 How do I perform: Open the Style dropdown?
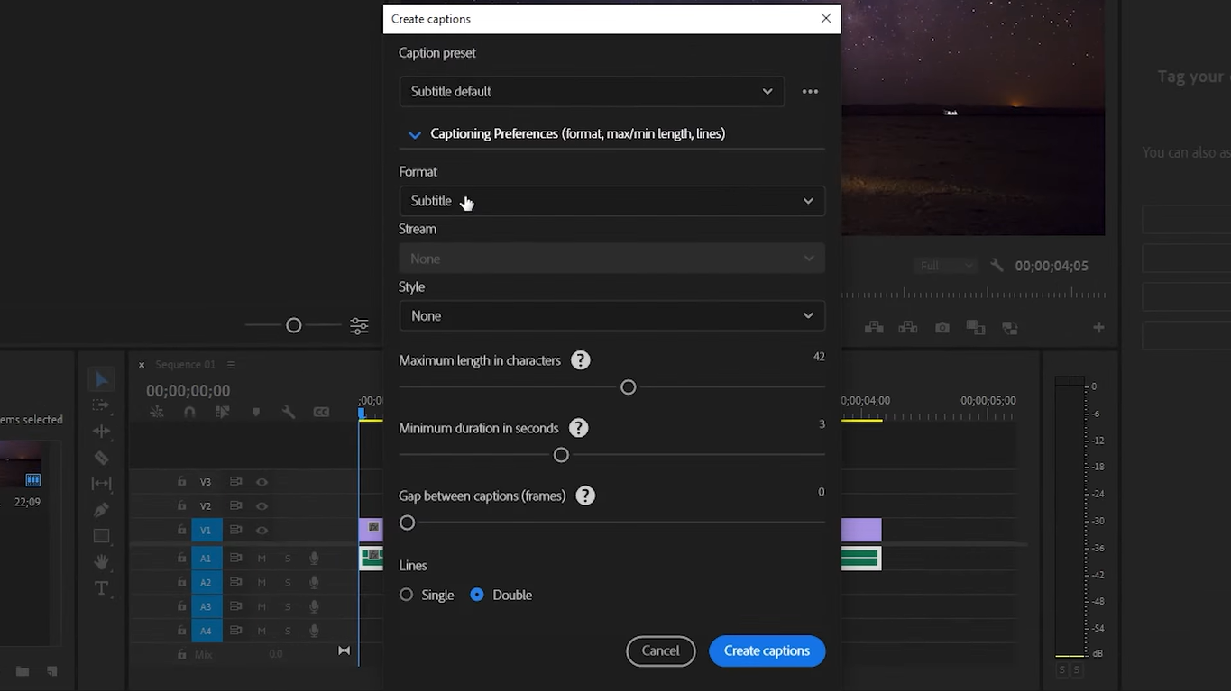(611, 316)
